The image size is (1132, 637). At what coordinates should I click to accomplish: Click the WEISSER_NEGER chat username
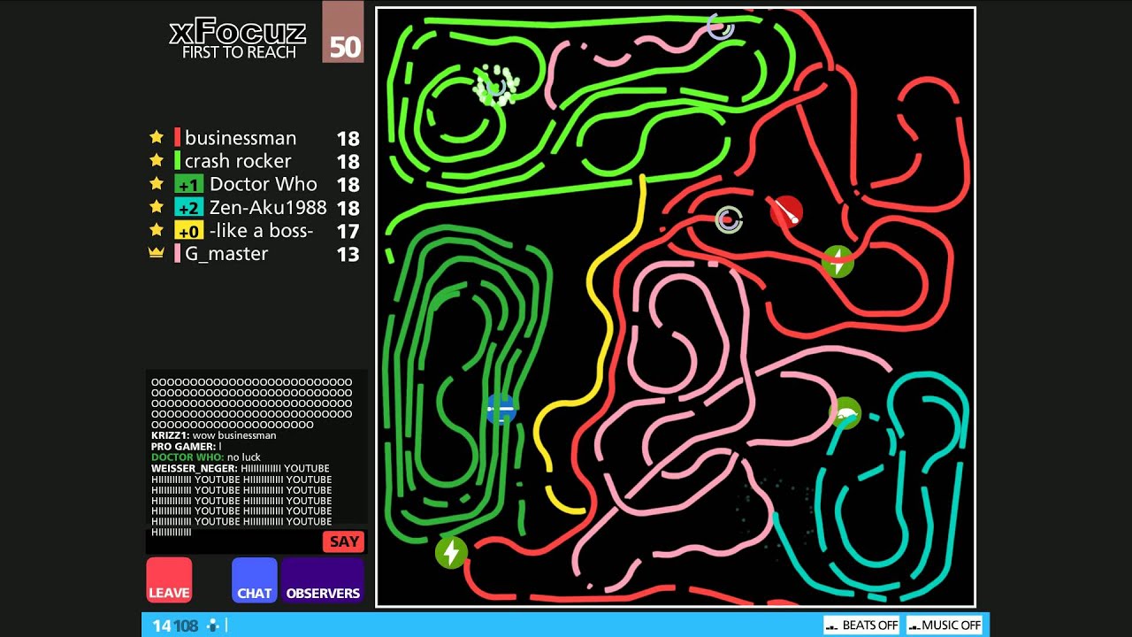pos(195,468)
